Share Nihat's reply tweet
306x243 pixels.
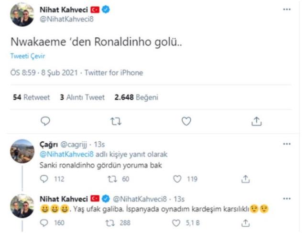[246, 222]
